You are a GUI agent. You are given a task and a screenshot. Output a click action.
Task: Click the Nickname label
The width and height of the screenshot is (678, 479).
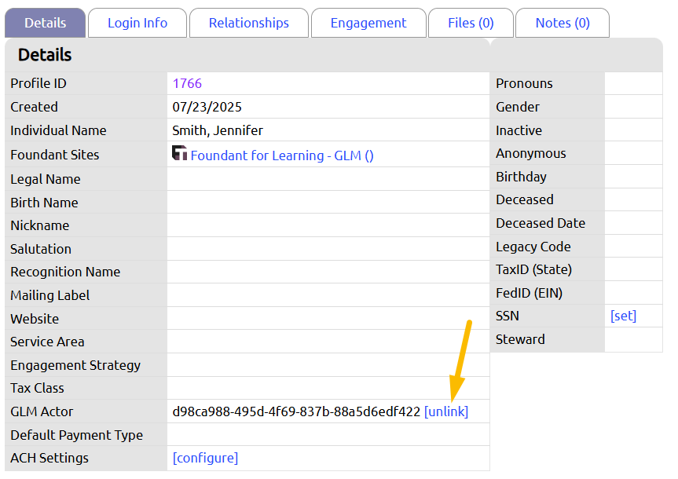click(40, 225)
